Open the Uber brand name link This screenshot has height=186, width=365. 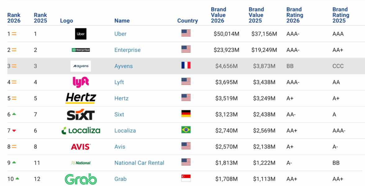pos(120,34)
